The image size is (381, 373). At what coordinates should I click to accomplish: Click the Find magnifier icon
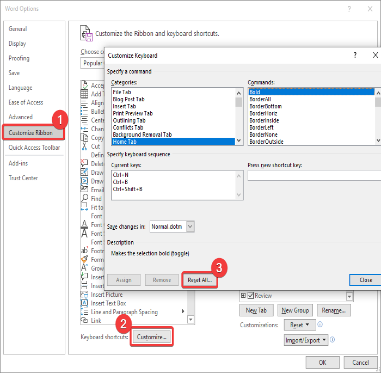pyautogui.click(x=84, y=198)
